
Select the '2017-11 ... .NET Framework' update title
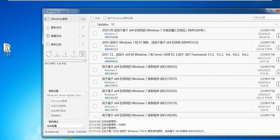tap(176, 55)
